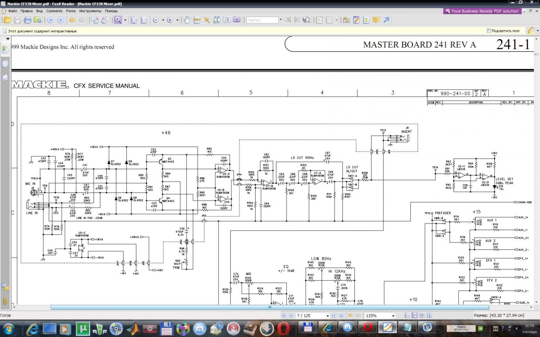Open the Comments menu
This screenshot has height=337, width=540.
(x=54, y=11)
